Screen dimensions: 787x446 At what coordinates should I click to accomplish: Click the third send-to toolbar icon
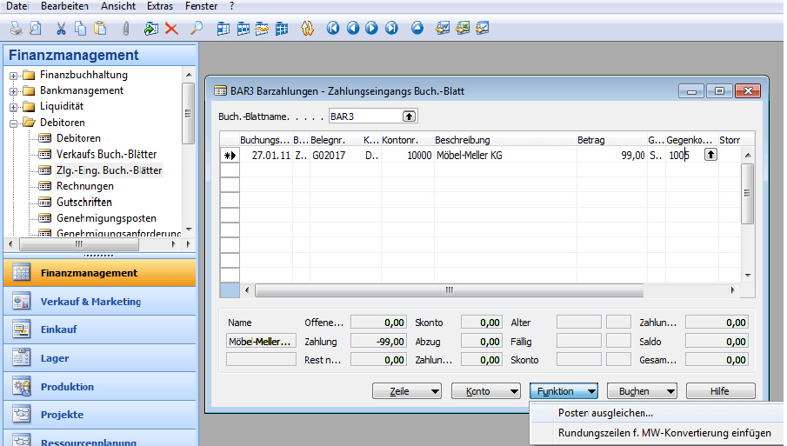483,28
